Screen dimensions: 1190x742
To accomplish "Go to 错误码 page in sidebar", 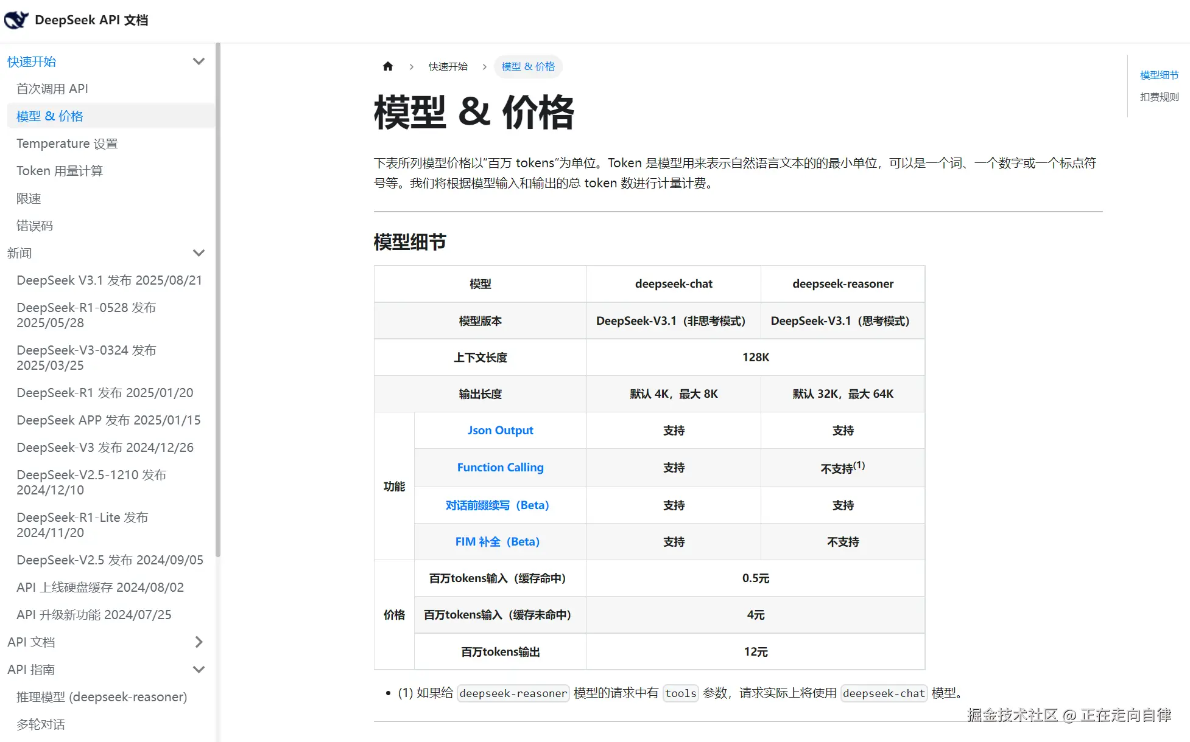I will coord(35,226).
